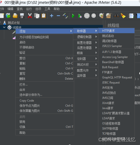Click the Copy toolbar icon
The width and height of the screenshot is (140, 145).
point(37,16)
